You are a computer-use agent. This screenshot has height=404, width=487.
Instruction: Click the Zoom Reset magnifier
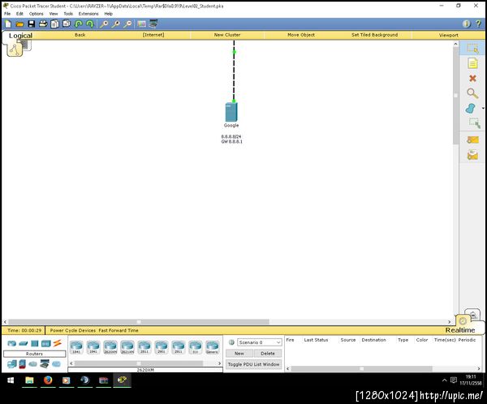point(116,24)
